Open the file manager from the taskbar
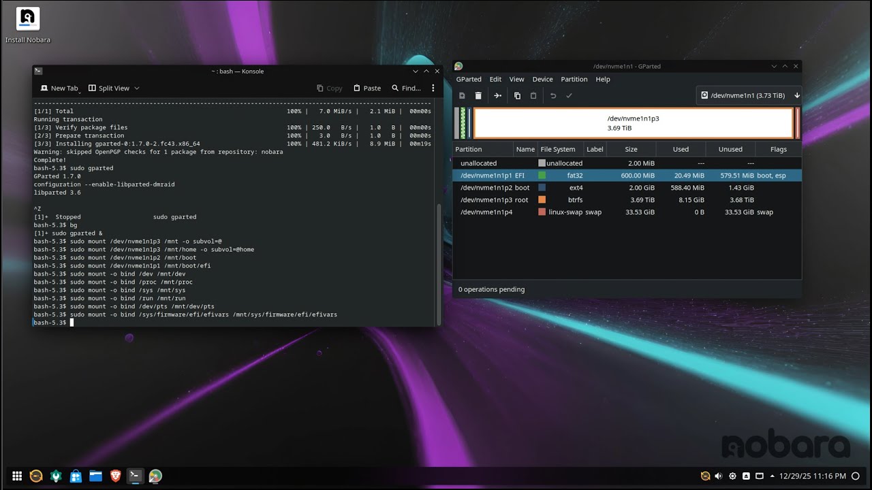872x490 pixels. pyautogui.click(x=96, y=476)
